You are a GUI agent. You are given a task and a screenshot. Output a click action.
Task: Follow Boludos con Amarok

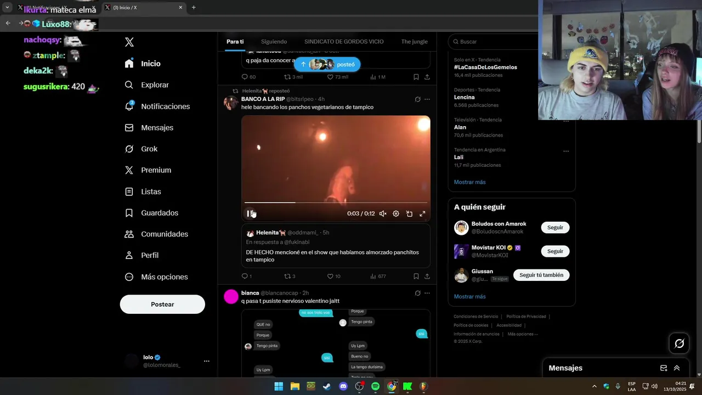coord(555,228)
